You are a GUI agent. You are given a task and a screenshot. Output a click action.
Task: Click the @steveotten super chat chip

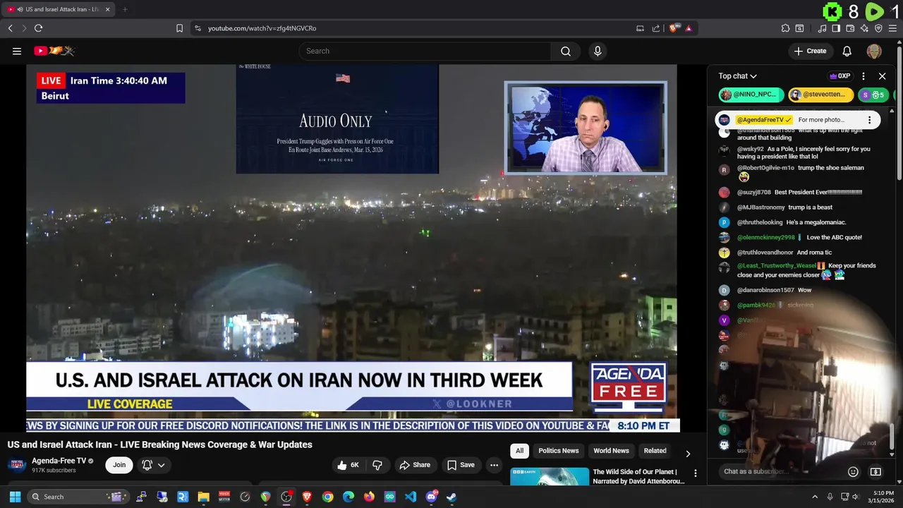pos(821,95)
